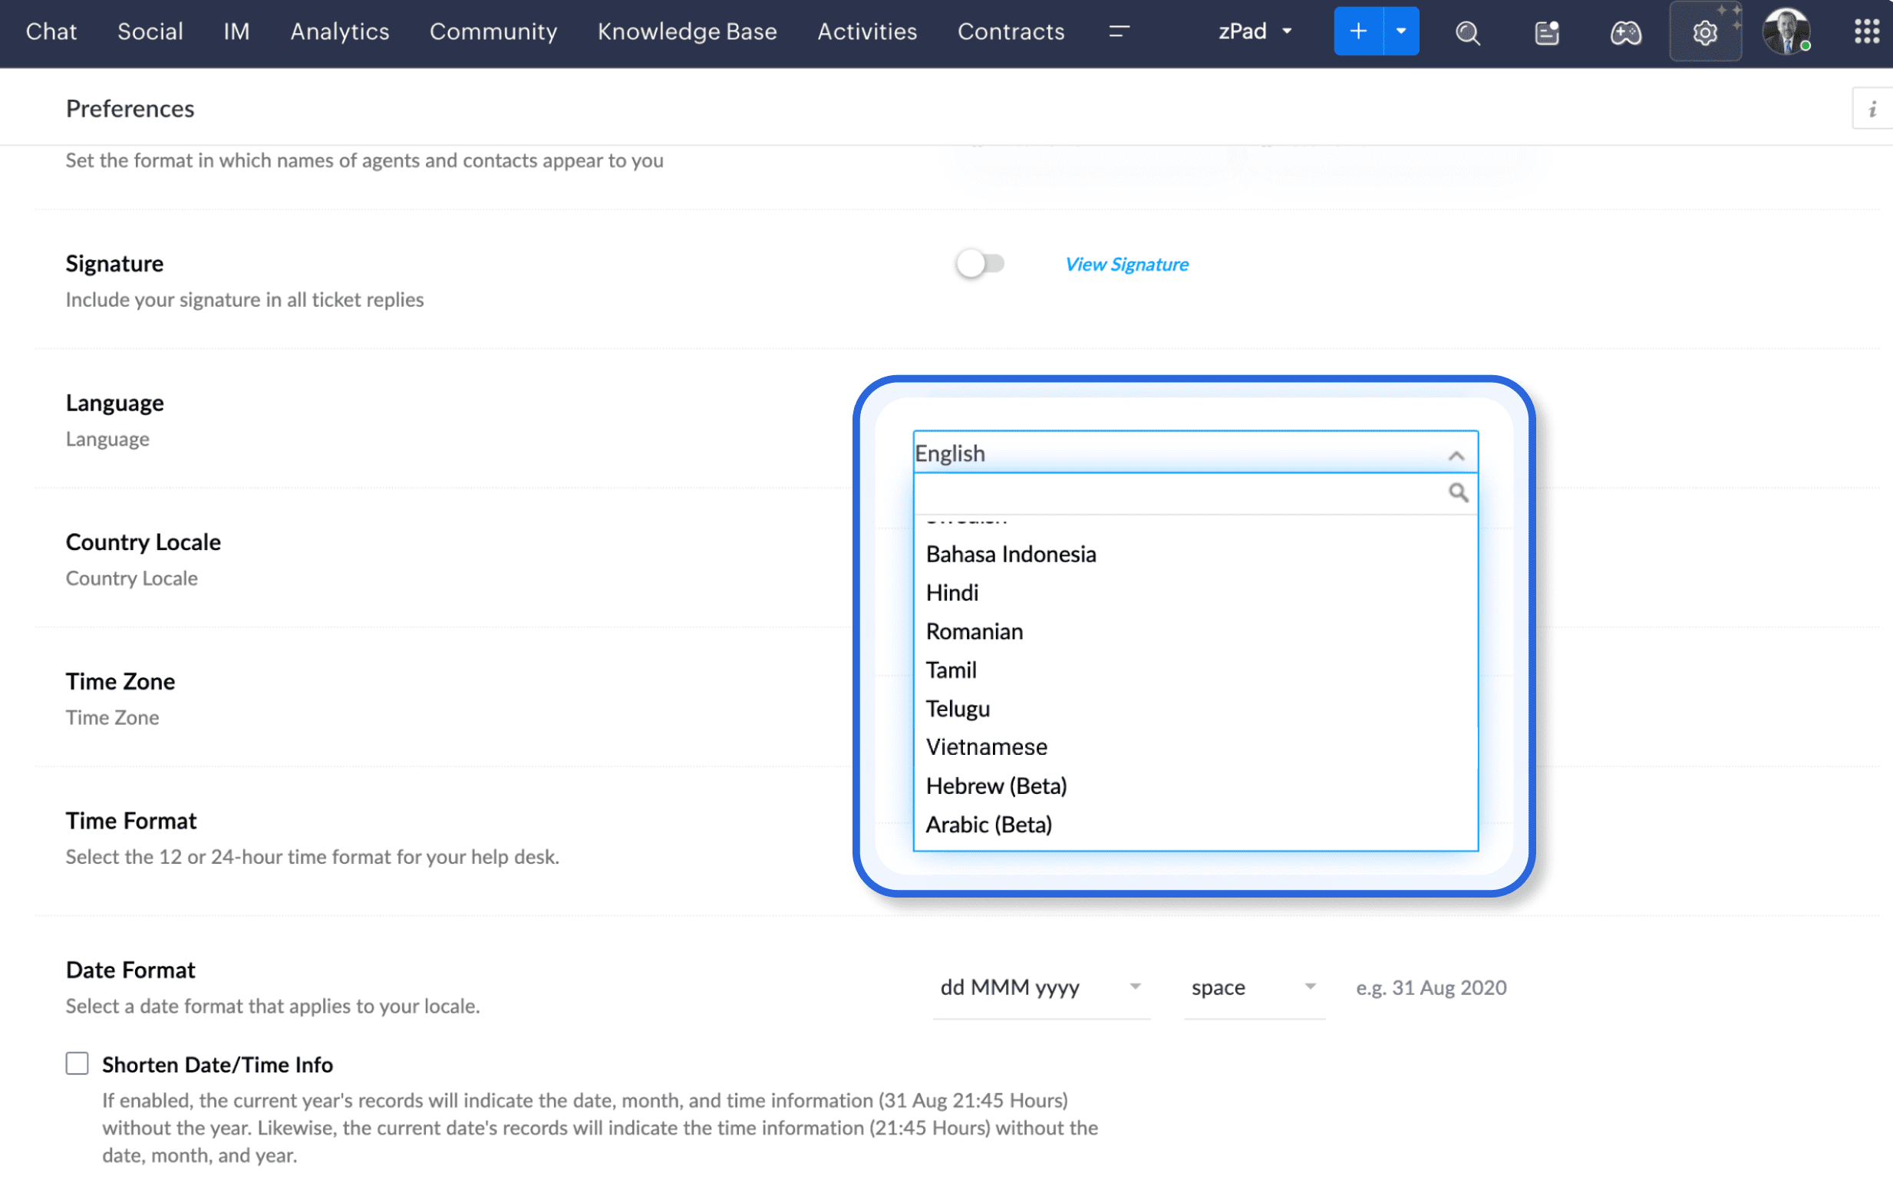Expand the zPad department switcher

point(1255,31)
